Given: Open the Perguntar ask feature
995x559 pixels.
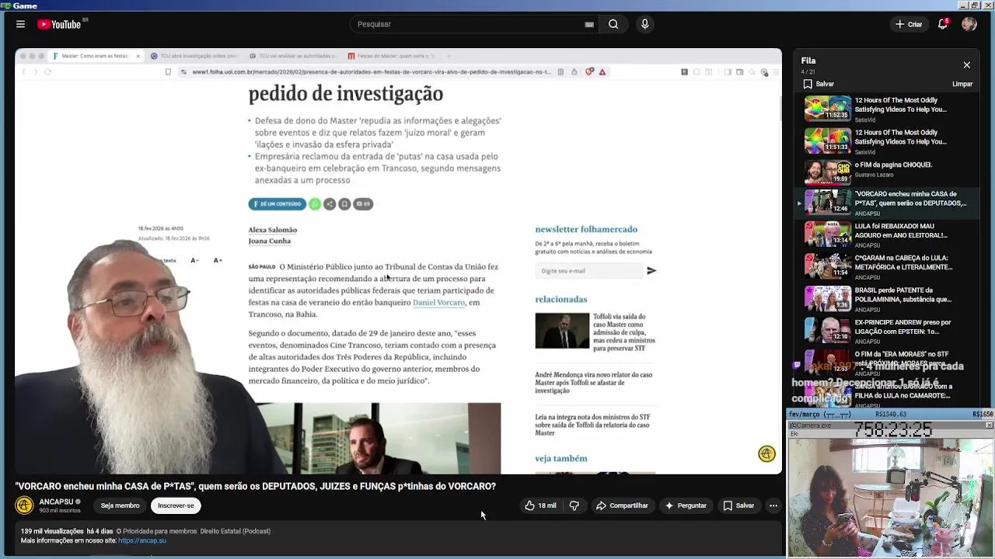Looking at the screenshot, I should point(685,505).
